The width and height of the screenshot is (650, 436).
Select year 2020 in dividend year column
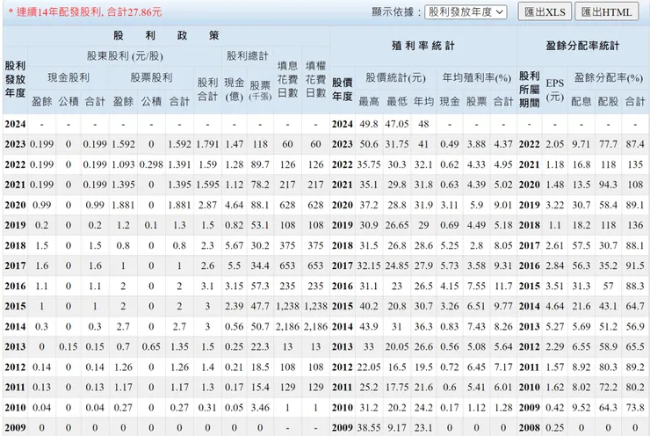click(15, 205)
